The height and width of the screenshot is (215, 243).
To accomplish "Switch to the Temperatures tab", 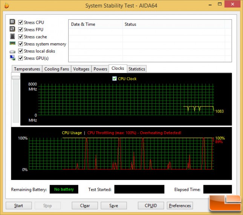I will click(x=27, y=69).
